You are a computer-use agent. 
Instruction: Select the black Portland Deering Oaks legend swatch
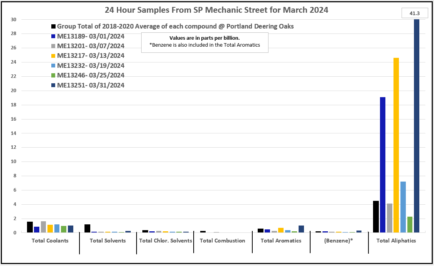coord(53,27)
